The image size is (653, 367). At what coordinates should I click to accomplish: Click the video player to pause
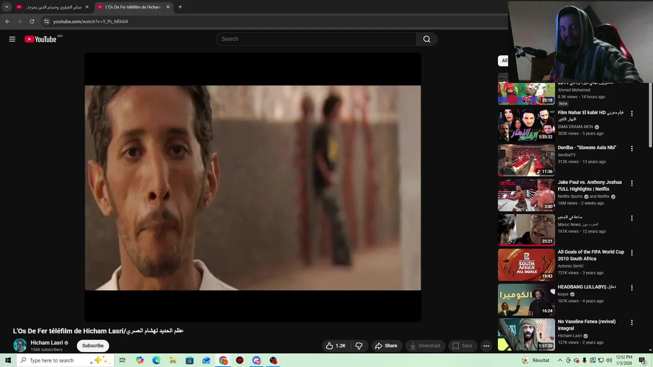point(253,188)
